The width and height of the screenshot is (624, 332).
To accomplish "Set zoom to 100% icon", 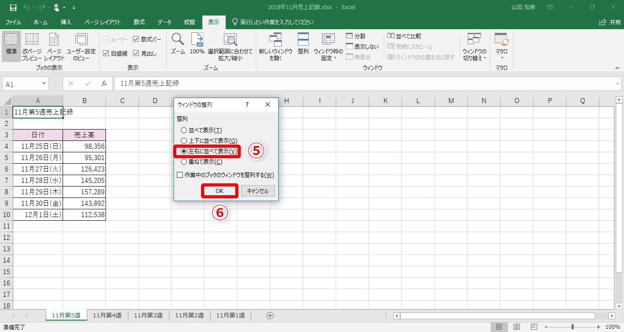I will pyautogui.click(x=197, y=44).
